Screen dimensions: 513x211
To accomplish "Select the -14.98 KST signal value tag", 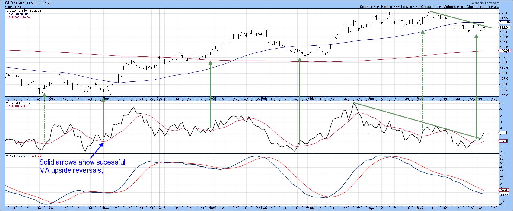I will [505, 190].
